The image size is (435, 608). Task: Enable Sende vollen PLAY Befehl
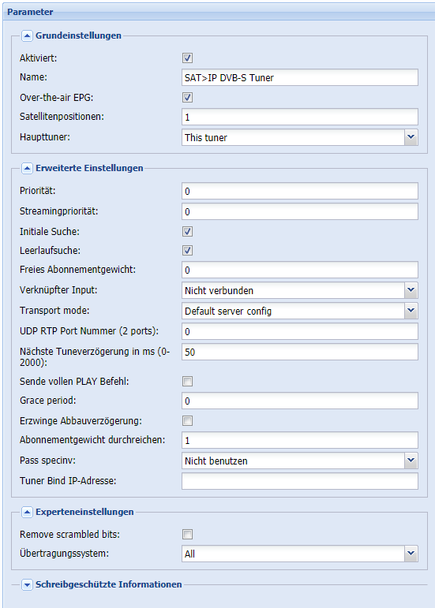click(x=187, y=381)
